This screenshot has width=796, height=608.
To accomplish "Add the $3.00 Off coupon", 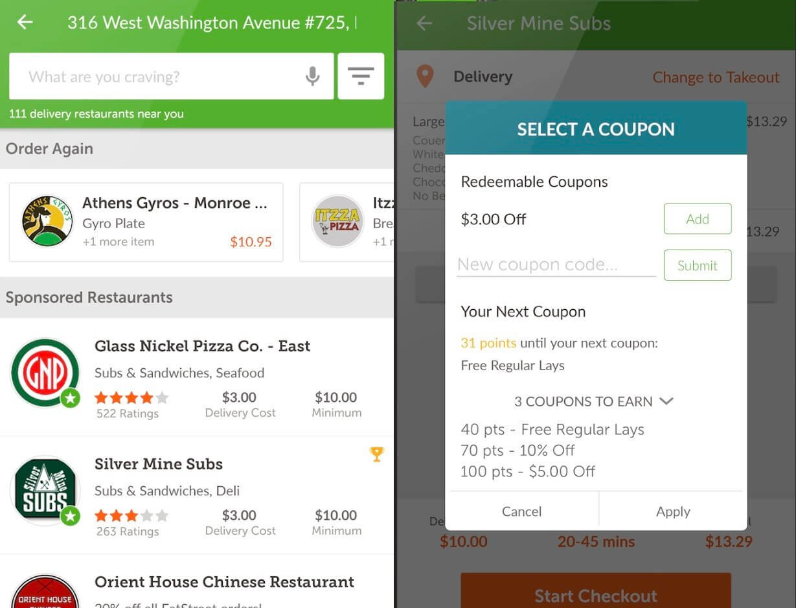I will click(x=698, y=219).
